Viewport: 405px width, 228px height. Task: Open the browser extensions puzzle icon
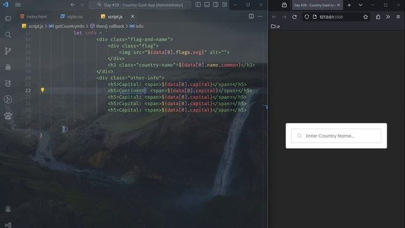[378, 17]
